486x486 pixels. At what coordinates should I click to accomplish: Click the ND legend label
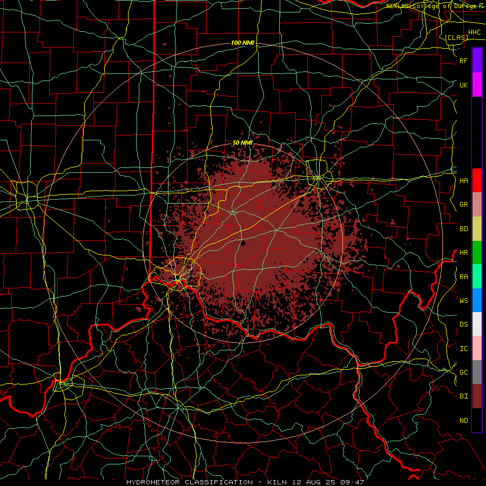pyautogui.click(x=464, y=421)
